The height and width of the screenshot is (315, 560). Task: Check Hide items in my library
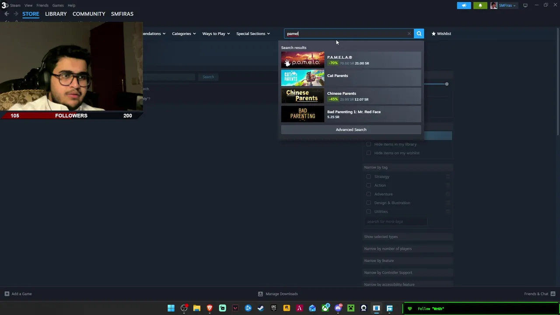click(368, 144)
